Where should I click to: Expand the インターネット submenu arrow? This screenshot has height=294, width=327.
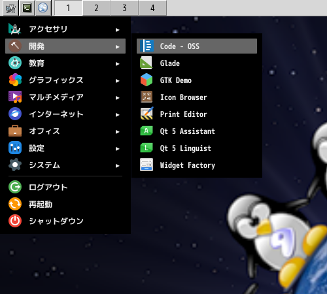point(118,115)
